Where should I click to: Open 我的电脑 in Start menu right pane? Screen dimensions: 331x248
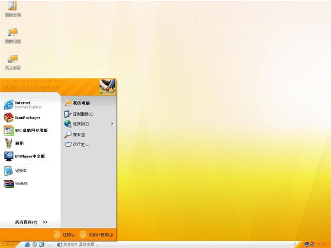click(88, 103)
